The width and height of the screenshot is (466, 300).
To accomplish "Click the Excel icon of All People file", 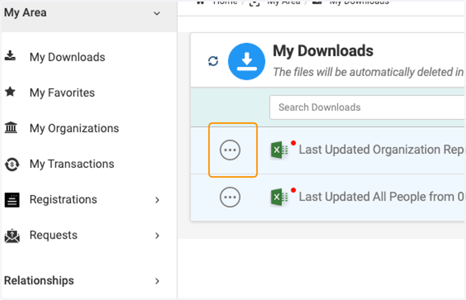I will [279, 197].
